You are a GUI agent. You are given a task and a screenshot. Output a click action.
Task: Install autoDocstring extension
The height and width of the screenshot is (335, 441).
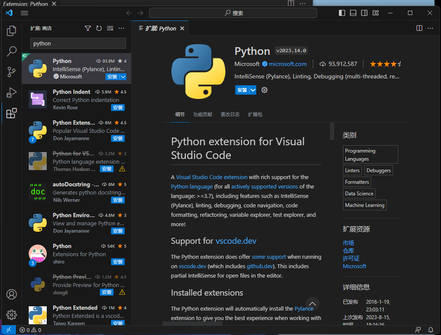pyautogui.click(x=118, y=200)
